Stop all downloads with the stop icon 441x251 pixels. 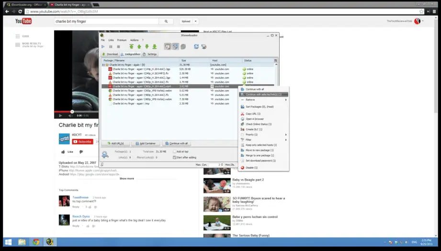[119, 46]
